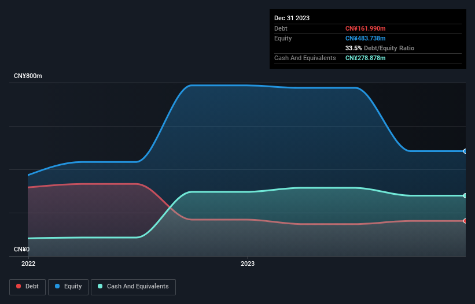
Task: Click the 33.5% Debt/Equity Ratio text
Action: [380, 48]
